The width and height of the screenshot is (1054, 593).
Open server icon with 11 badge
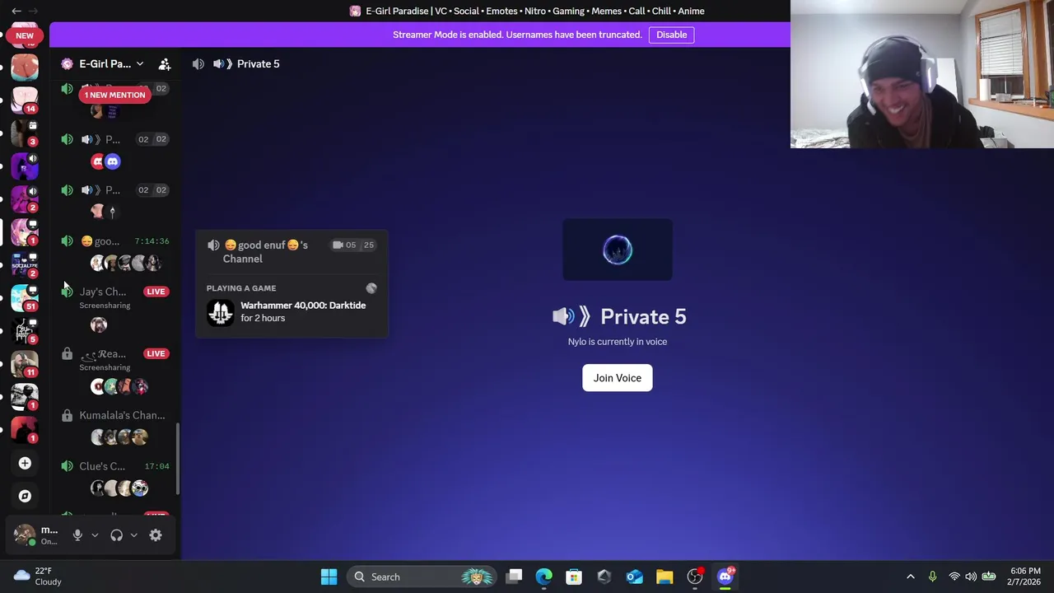pyautogui.click(x=25, y=363)
